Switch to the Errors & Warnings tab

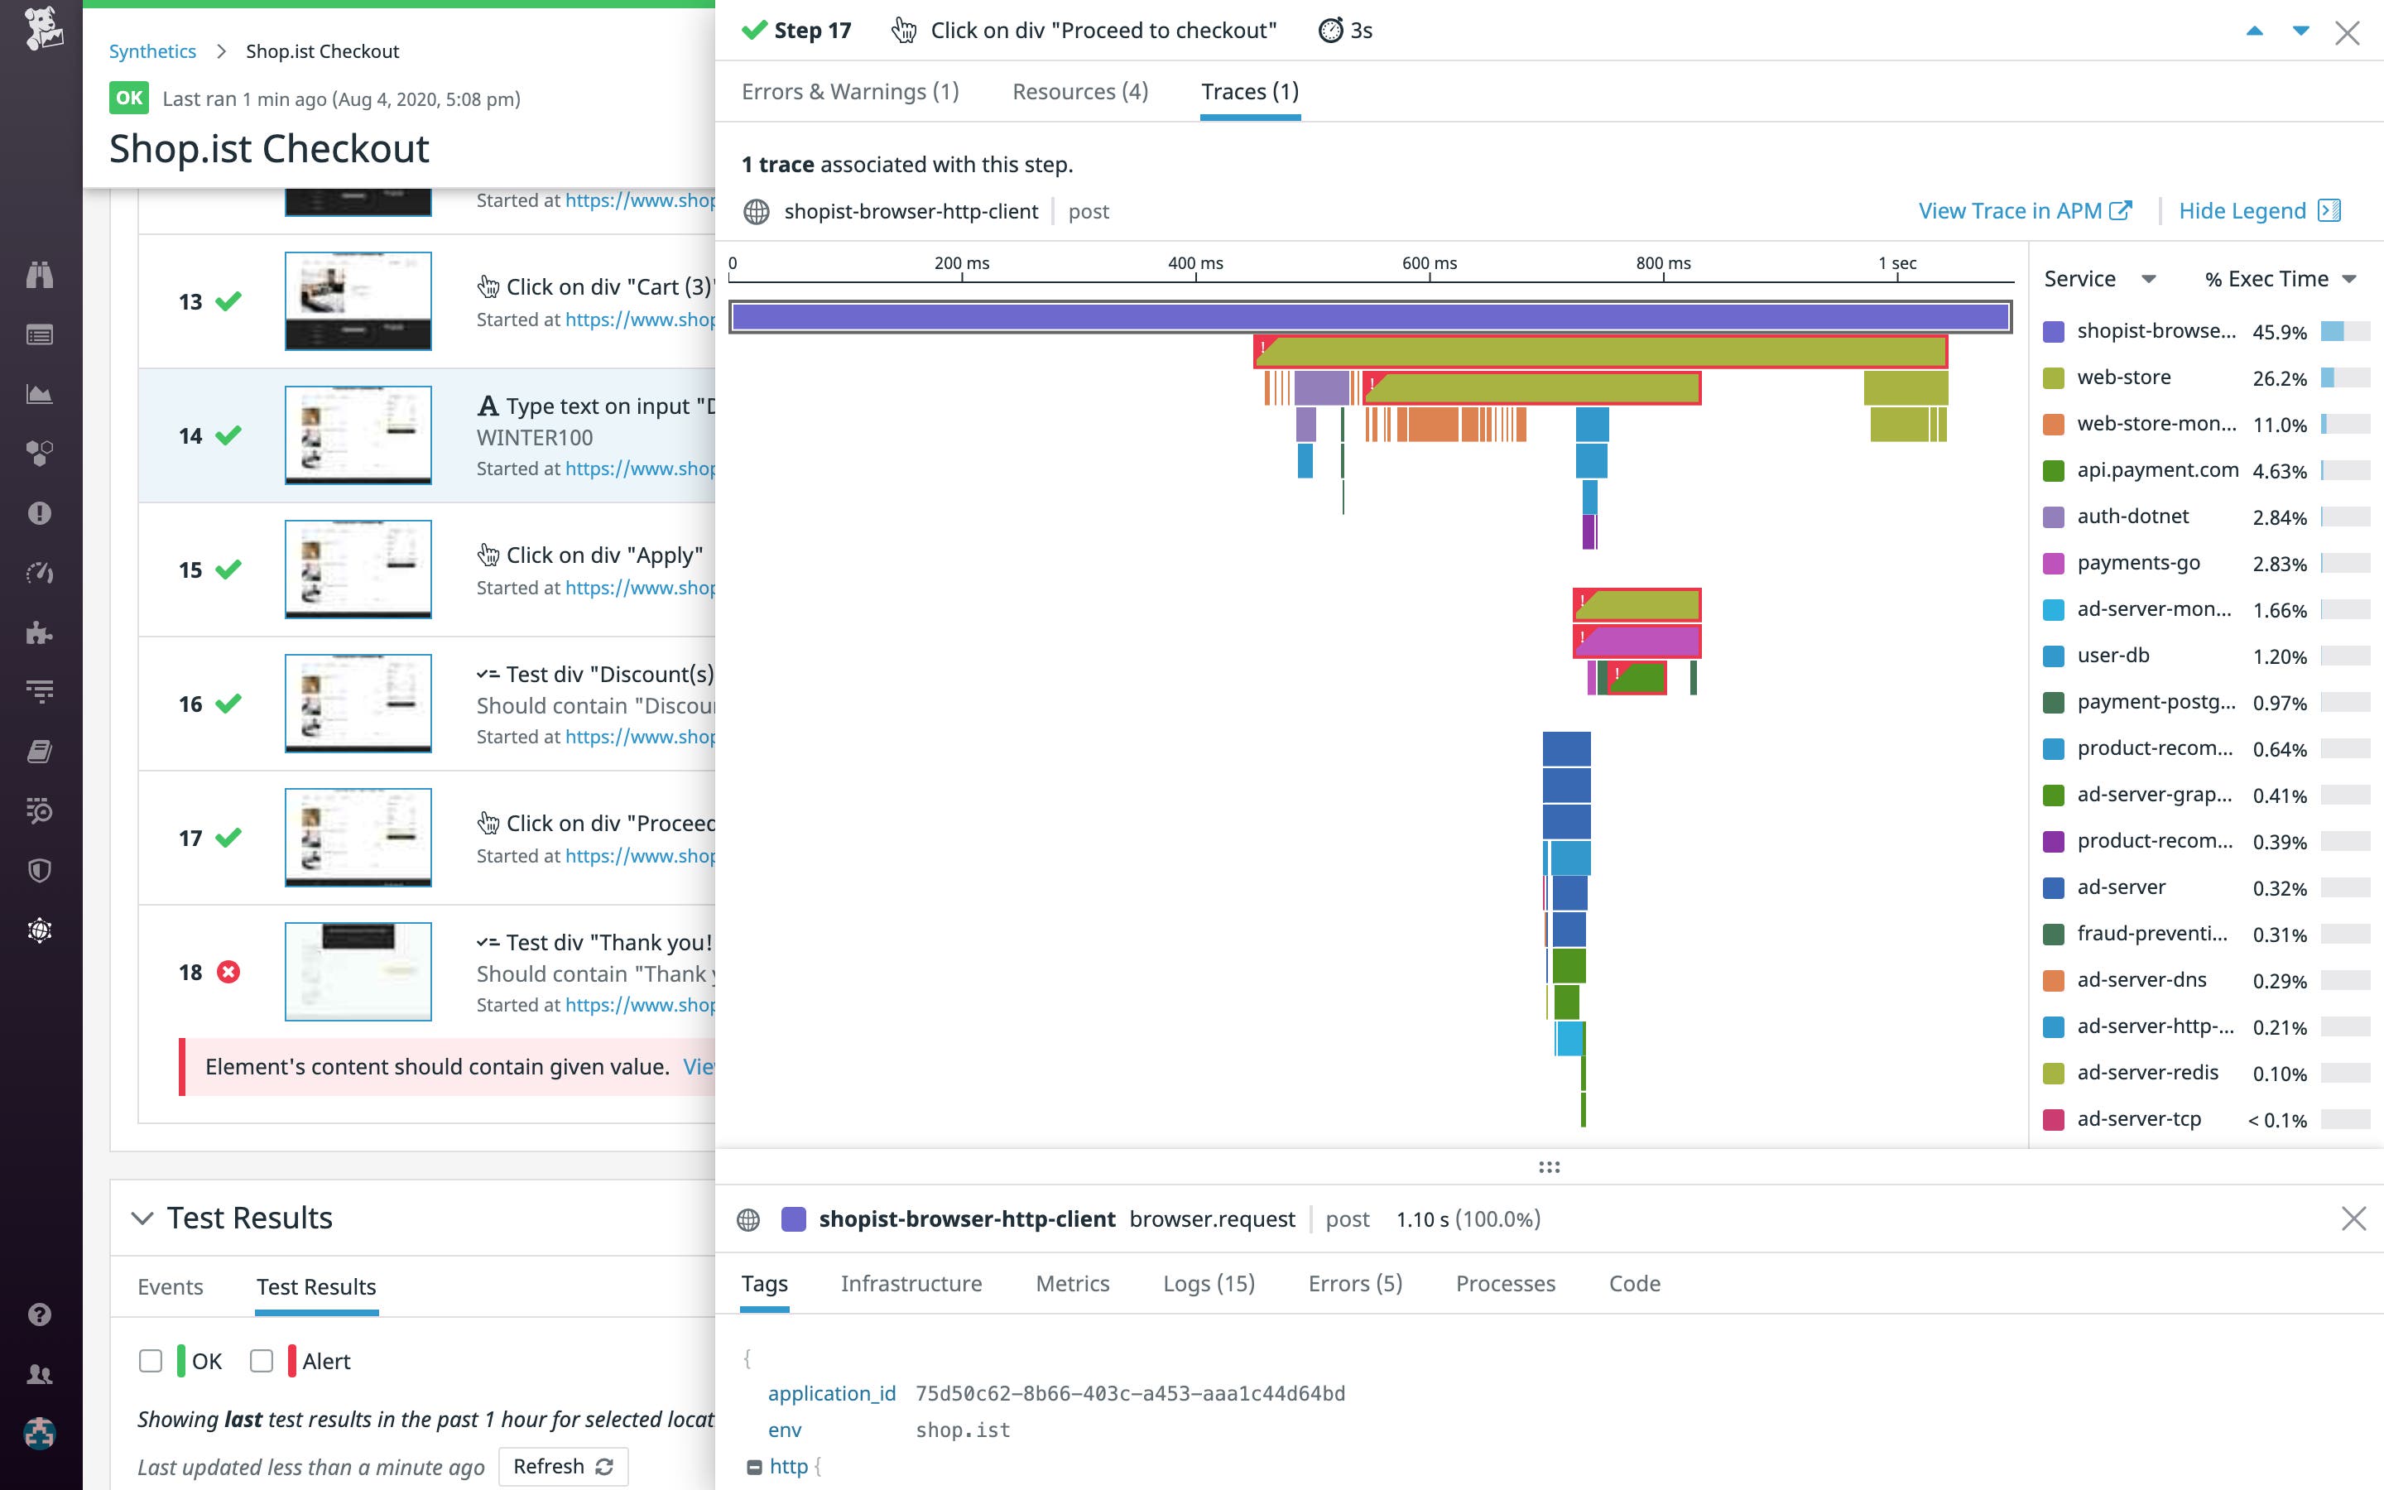(x=849, y=91)
